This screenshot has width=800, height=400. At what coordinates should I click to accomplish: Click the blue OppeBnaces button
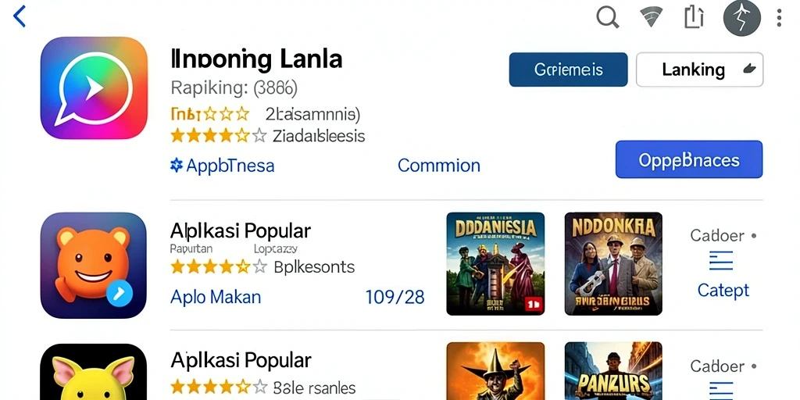point(689,159)
